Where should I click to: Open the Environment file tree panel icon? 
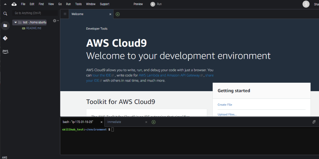click(5, 25)
